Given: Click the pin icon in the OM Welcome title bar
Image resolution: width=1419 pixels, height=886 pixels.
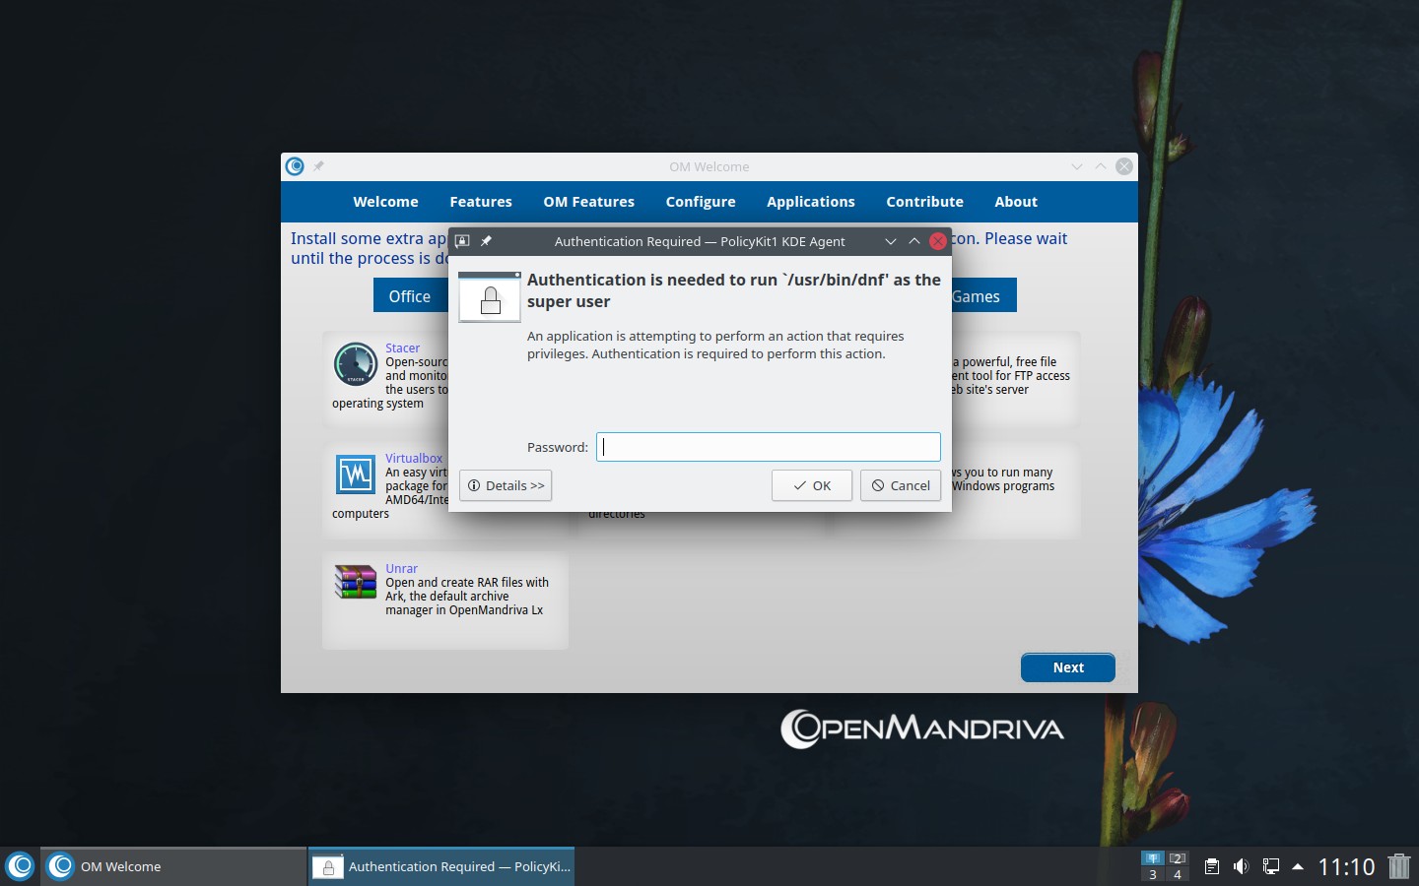Looking at the screenshot, I should click(x=318, y=166).
